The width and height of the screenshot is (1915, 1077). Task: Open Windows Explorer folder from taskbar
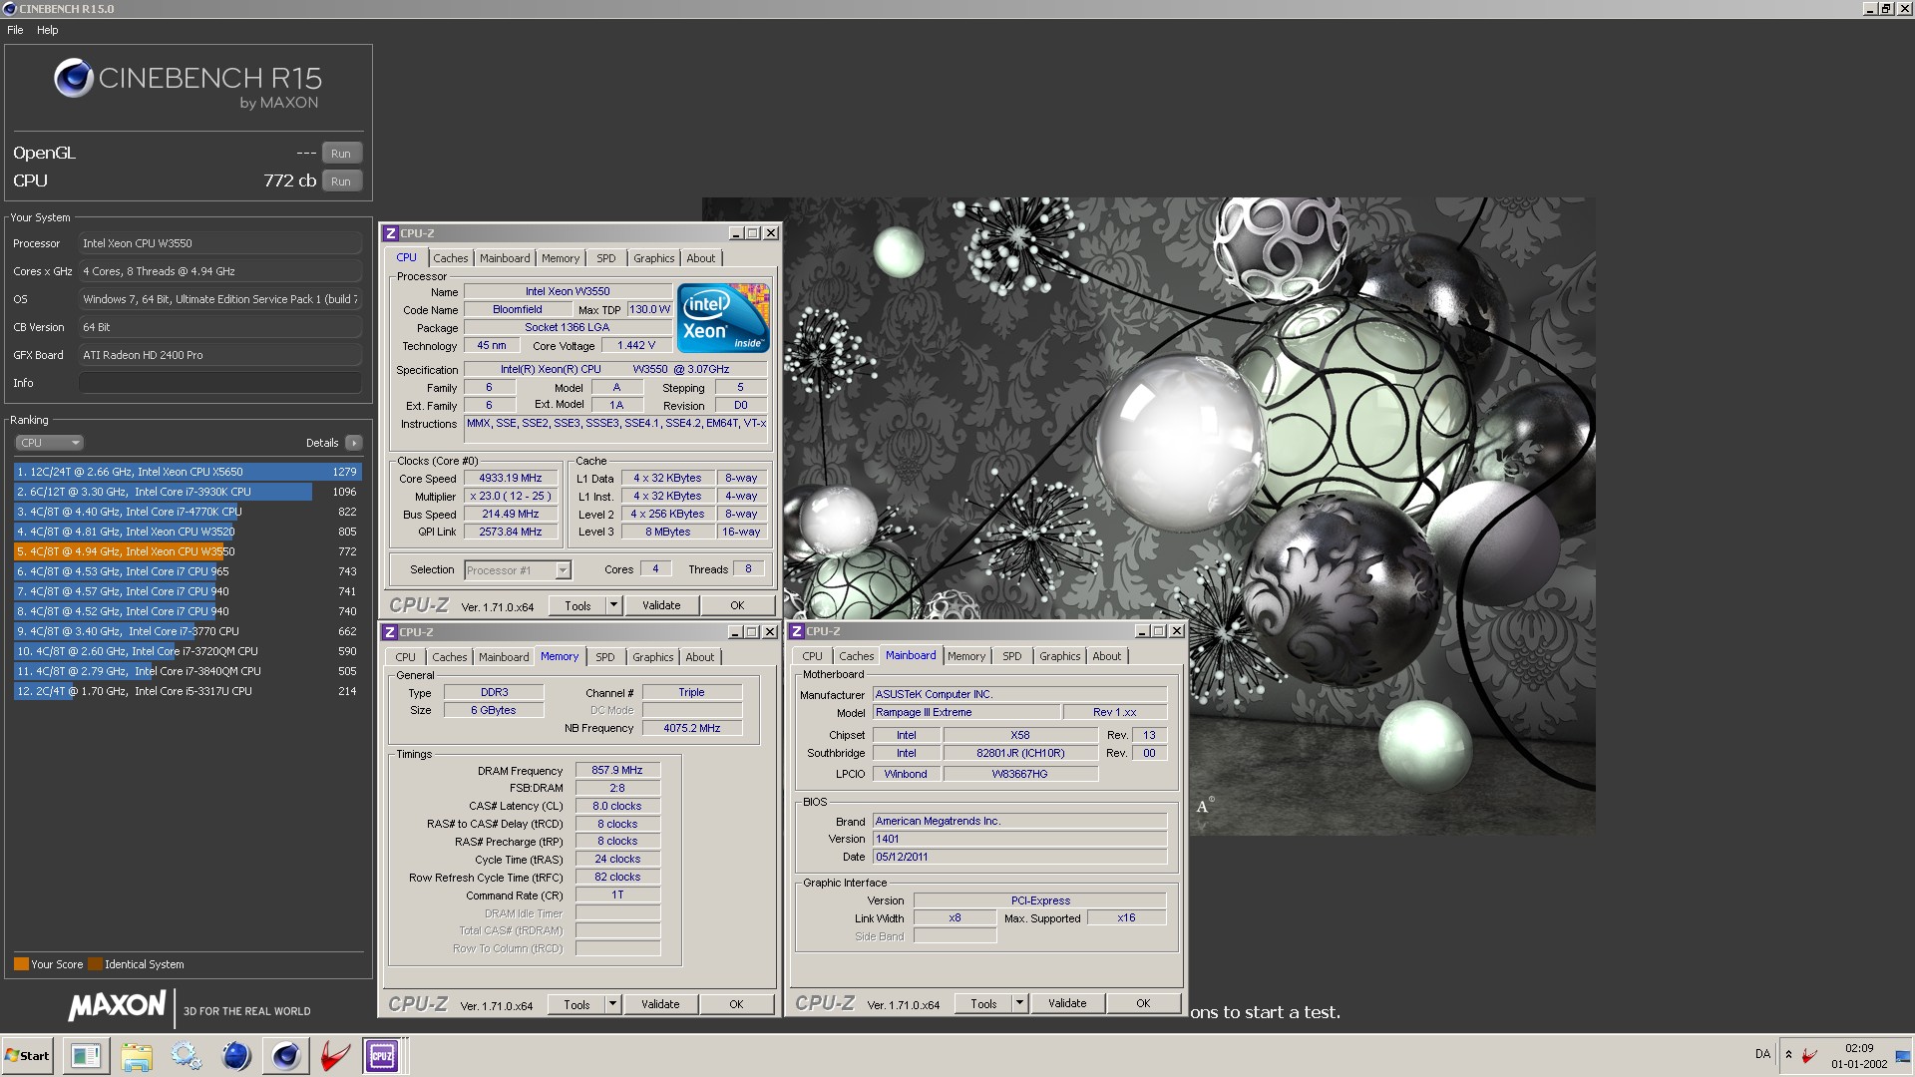click(137, 1055)
